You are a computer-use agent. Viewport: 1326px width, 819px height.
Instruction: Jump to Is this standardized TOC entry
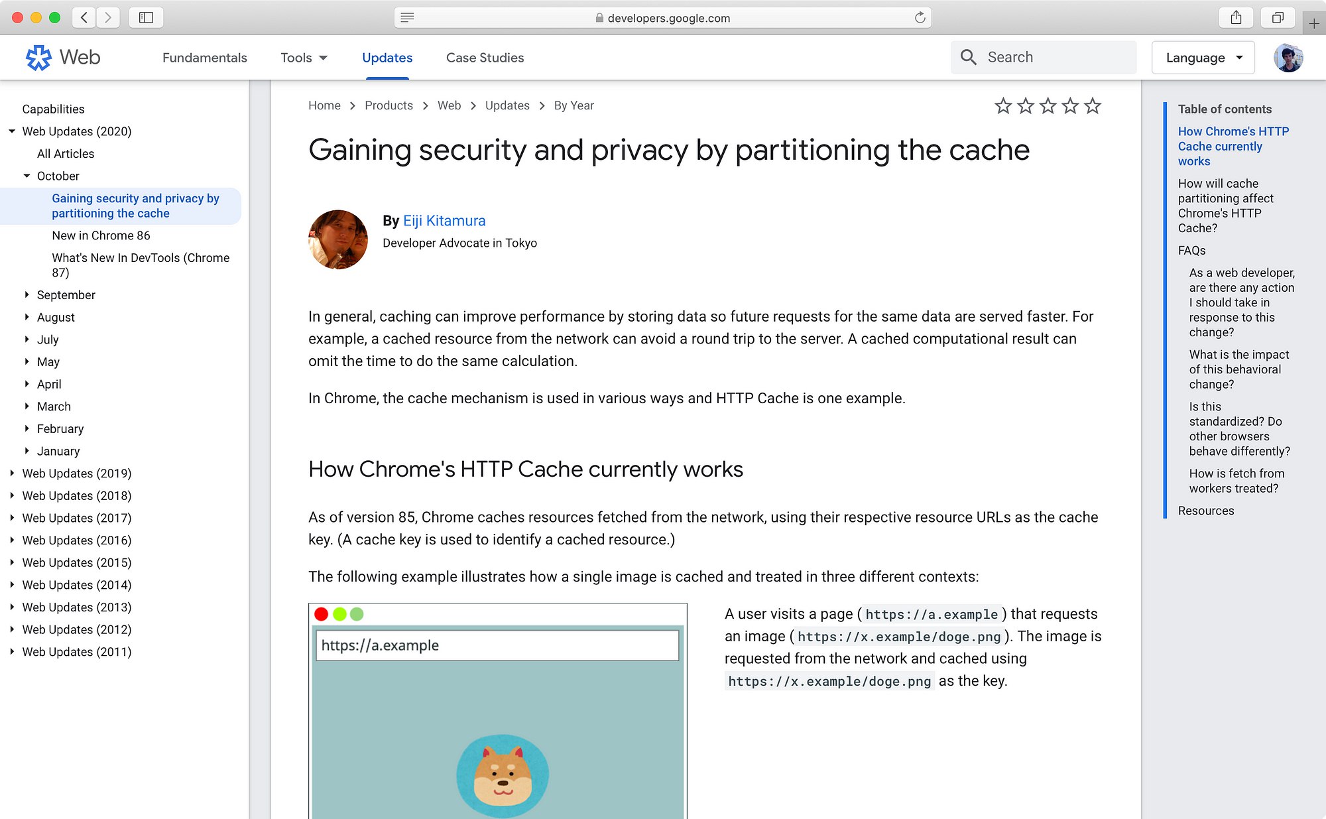[1239, 428]
